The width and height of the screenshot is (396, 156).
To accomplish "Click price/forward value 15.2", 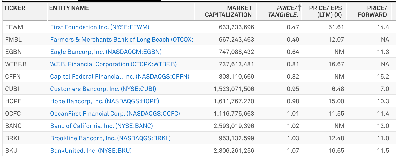I will [x=383, y=77].
